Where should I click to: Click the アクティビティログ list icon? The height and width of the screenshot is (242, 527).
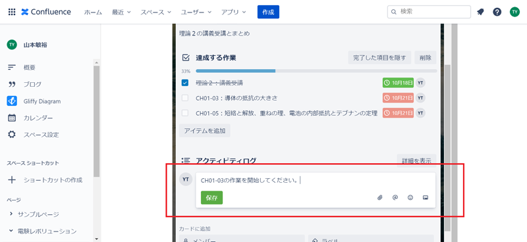[x=186, y=160]
